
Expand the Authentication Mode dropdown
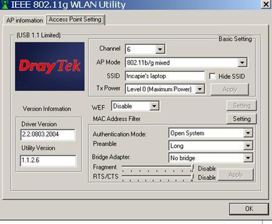[248, 133]
